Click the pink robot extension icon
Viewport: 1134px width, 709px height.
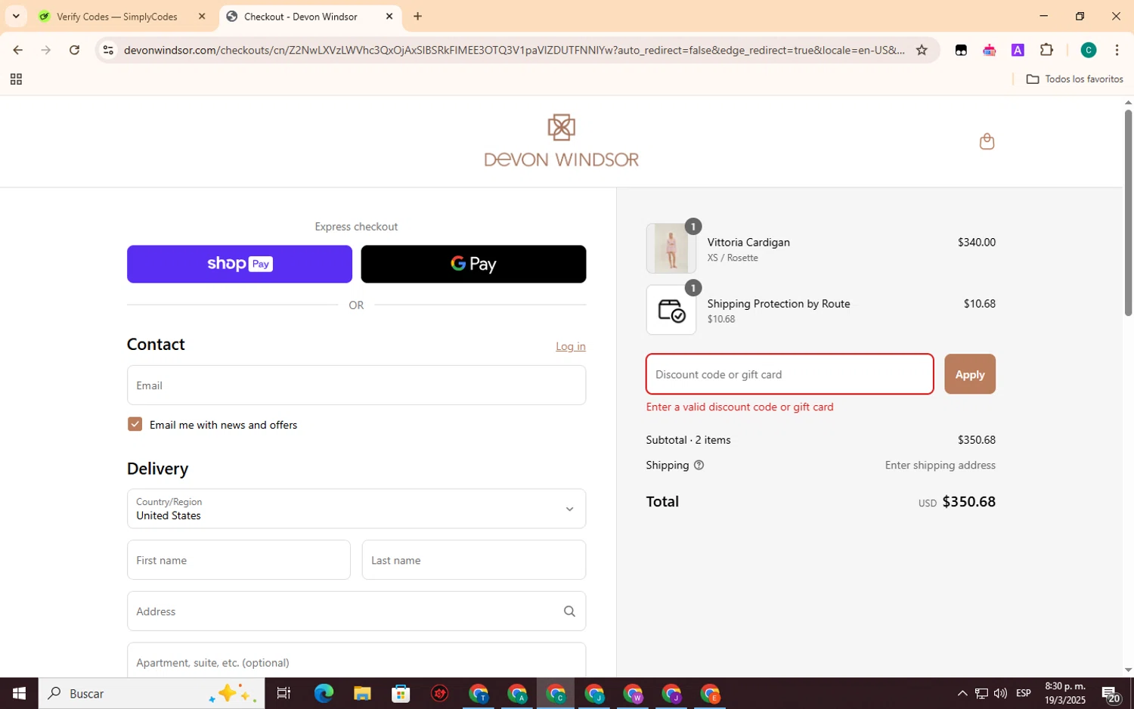(x=989, y=50)
